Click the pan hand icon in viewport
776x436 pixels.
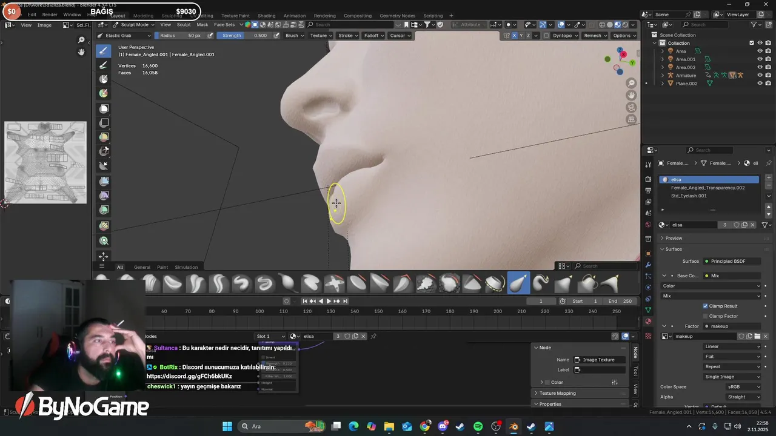tap(631, 95)
